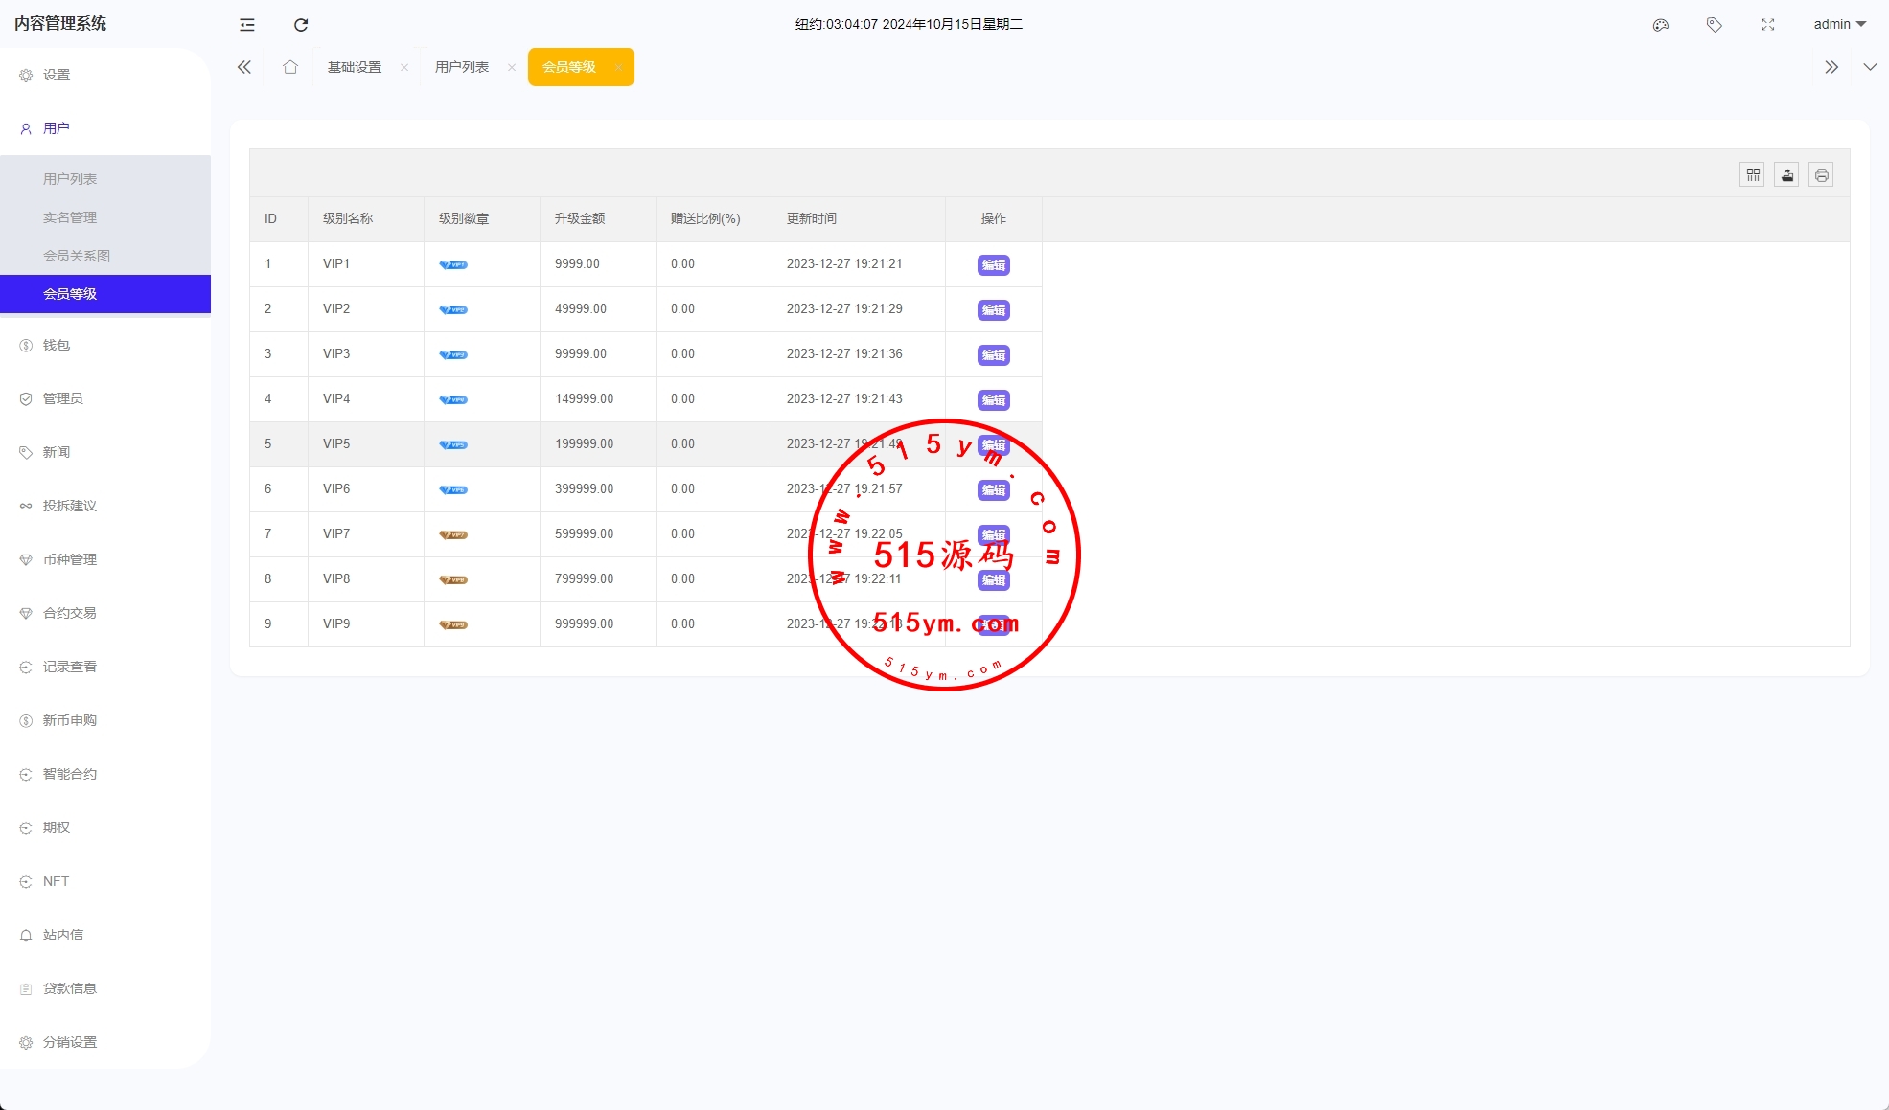Click 编辑 button for VIP4 row
Screen dimensions: 1889x1110
(x=994, y=400)
